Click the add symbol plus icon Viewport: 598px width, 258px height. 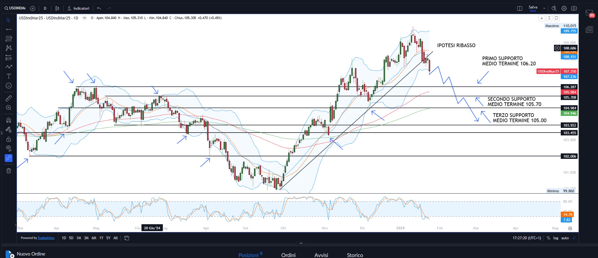(x=33, y=8)
